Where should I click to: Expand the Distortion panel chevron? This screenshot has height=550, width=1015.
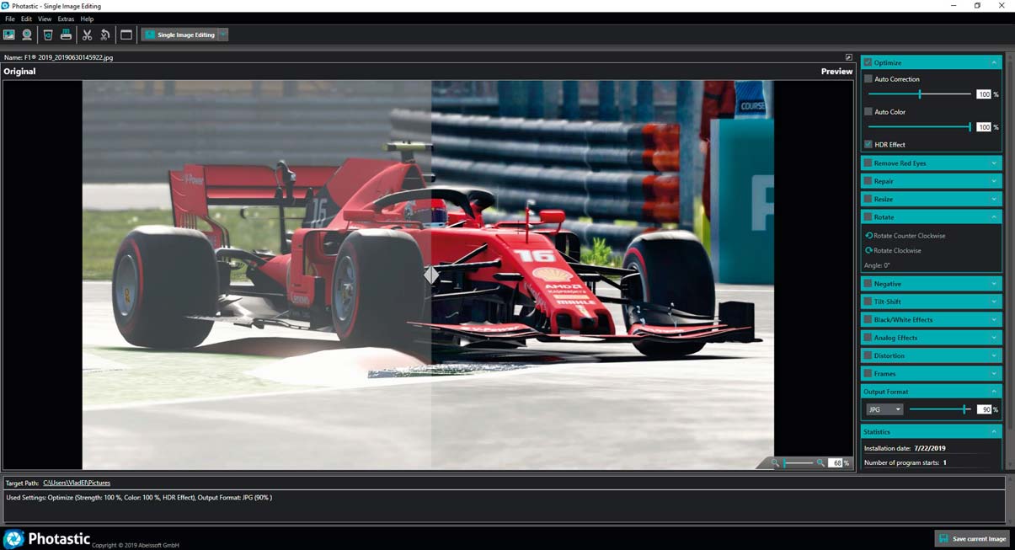[x=994, y=355]
